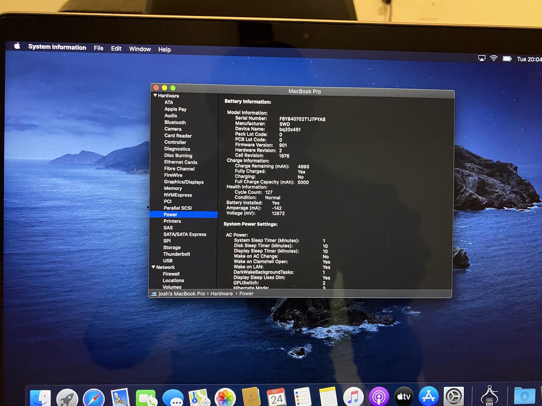This screenshot has width=542, height=406.
Task: Open Safari compass icon in Dock
Action: 94,398
